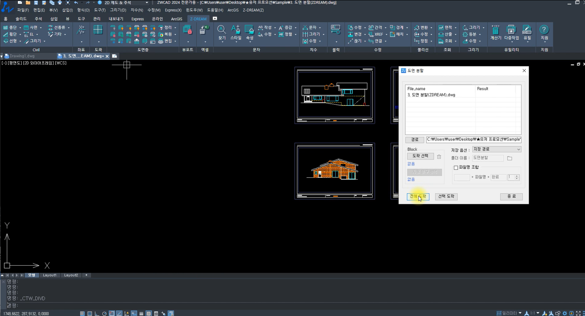Click the 블럭 block attribute icon
The image size is (585, 316).
(335, 30)
